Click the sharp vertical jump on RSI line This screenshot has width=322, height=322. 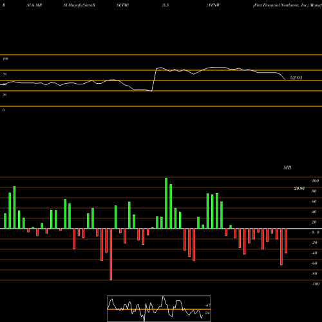pyautogui.click(x=154, y=80)
